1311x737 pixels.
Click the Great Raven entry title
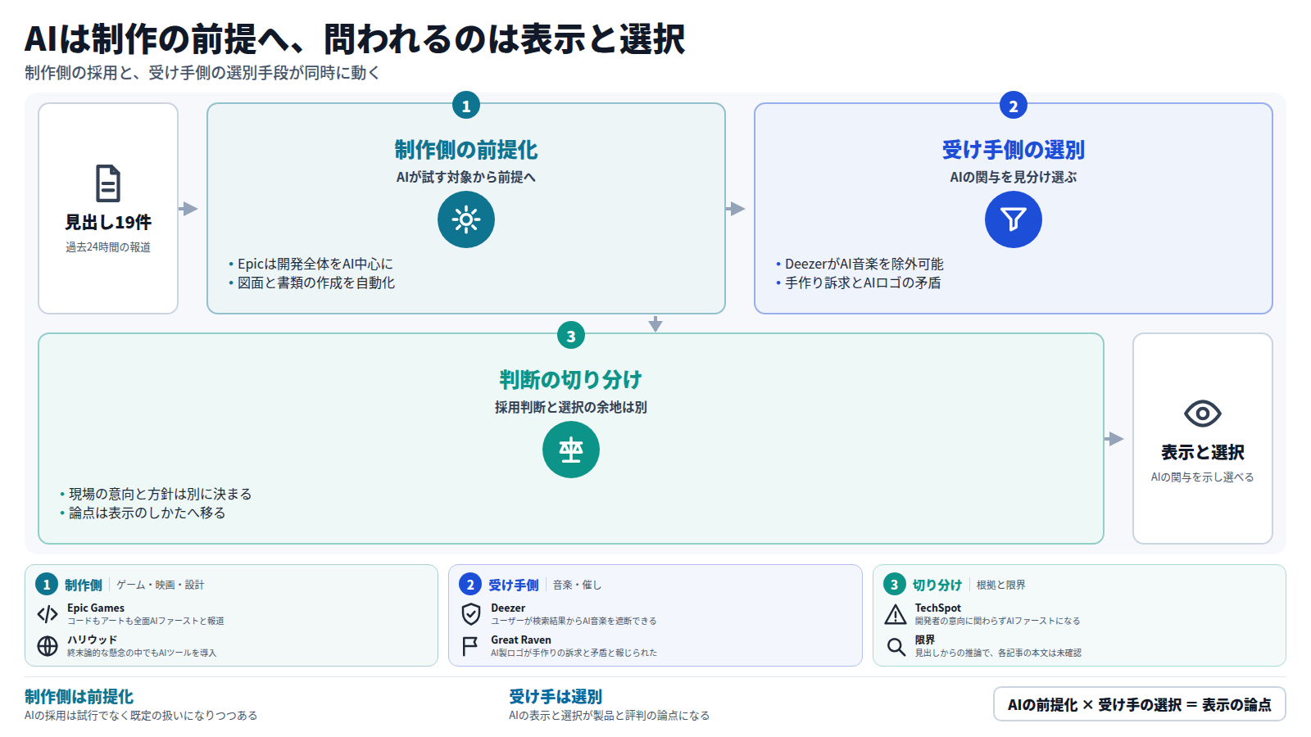[x=521, y=640]
